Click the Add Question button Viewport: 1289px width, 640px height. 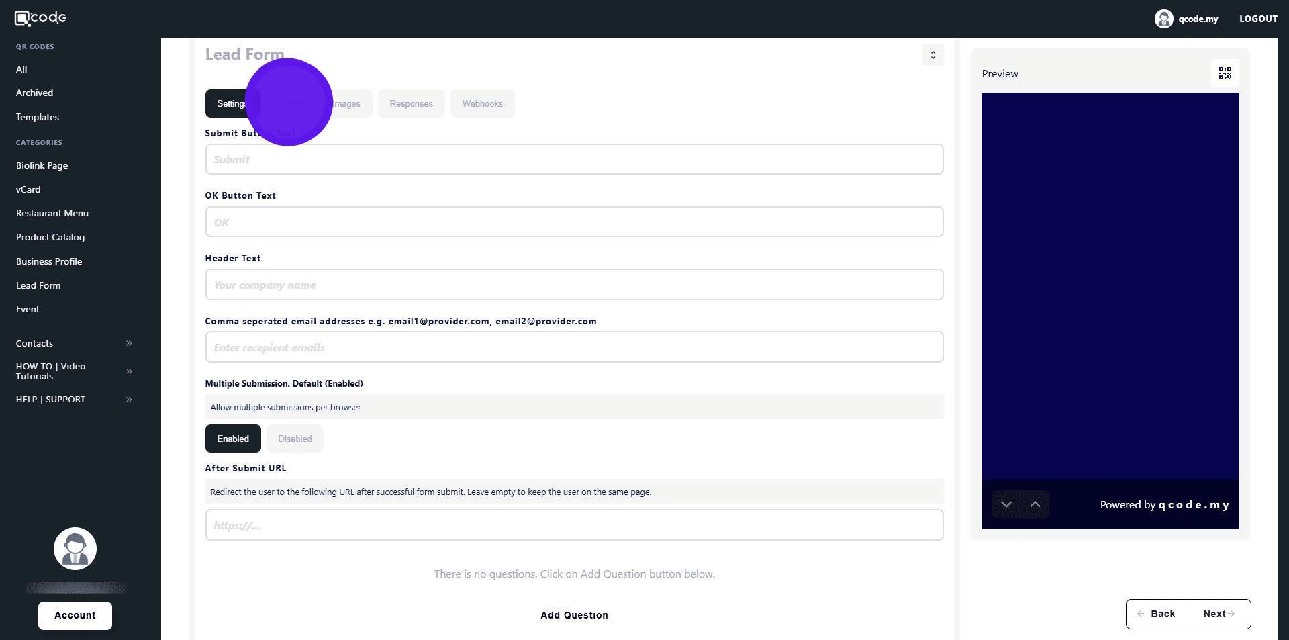[574, 615]
